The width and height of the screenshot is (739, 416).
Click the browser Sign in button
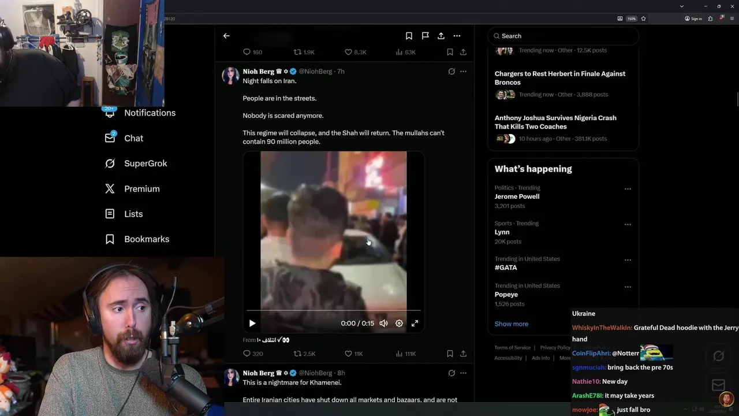point(693,18)
